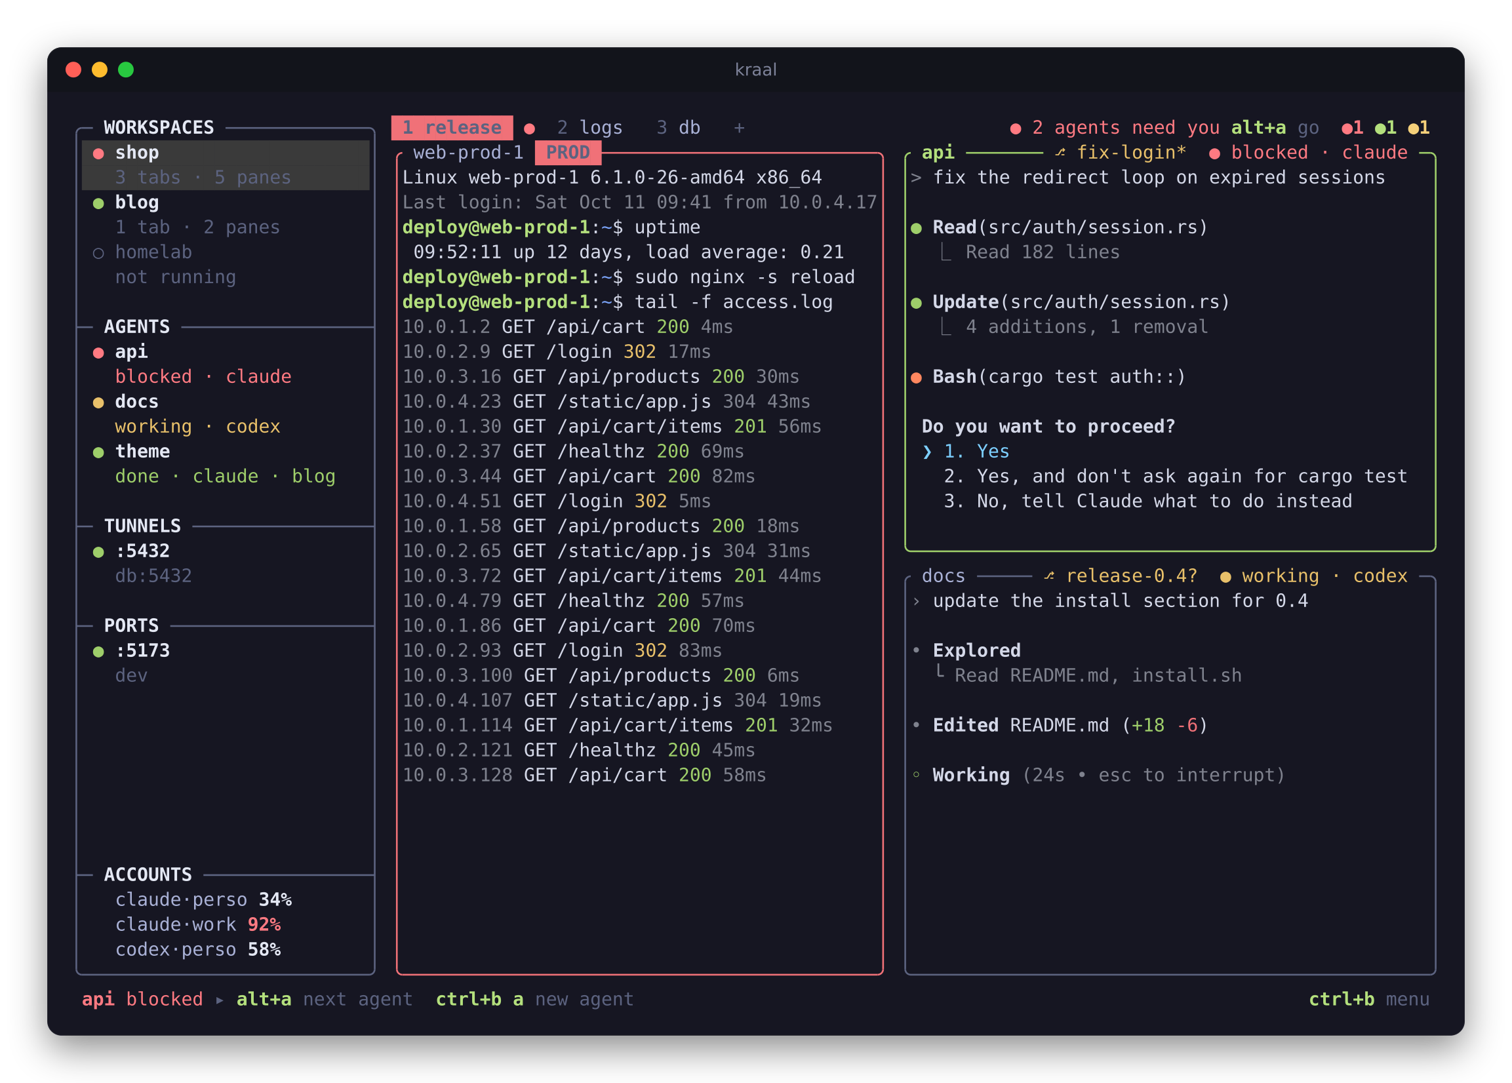1512x1083 pixels.
Task: Click the red '1' agent counter at top right
Action: 1353,127
